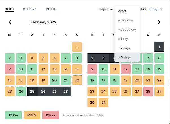This screenshot has width=170, height=124.
Task: Pick the '+ day before' option
Action: (127, 30)
